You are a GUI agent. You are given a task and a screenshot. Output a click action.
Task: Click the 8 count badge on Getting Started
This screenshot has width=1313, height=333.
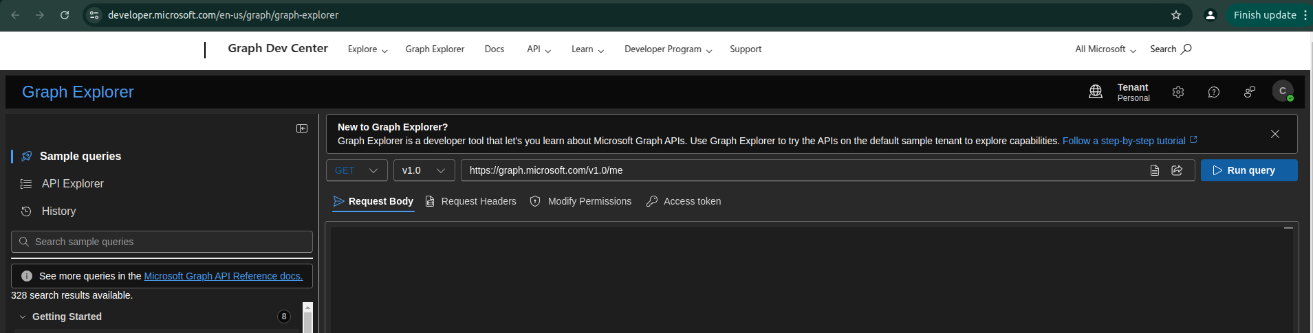tap(284, 317)
